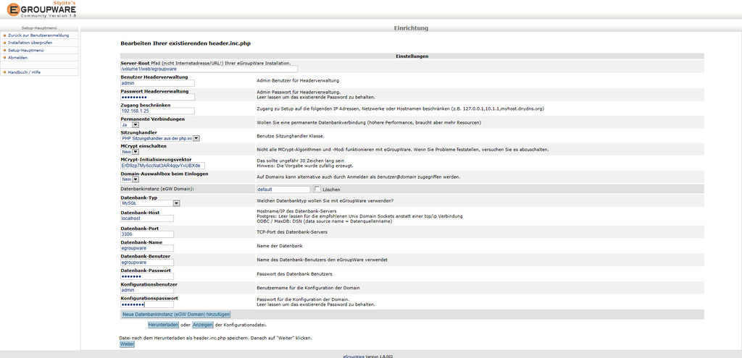The height and width of the screenshot is (358, 742).
Task: Click into Datenbank-Port field
Action: (147, 234)
